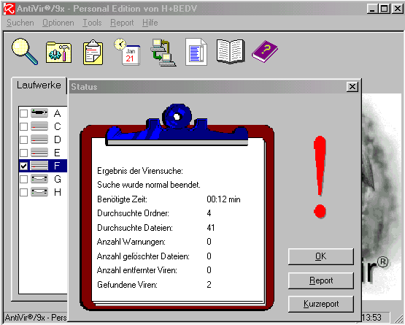Select drive letter E label

(x=58, y=153)
